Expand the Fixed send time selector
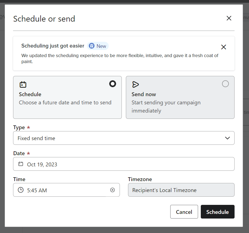 (x=124, y=138)
